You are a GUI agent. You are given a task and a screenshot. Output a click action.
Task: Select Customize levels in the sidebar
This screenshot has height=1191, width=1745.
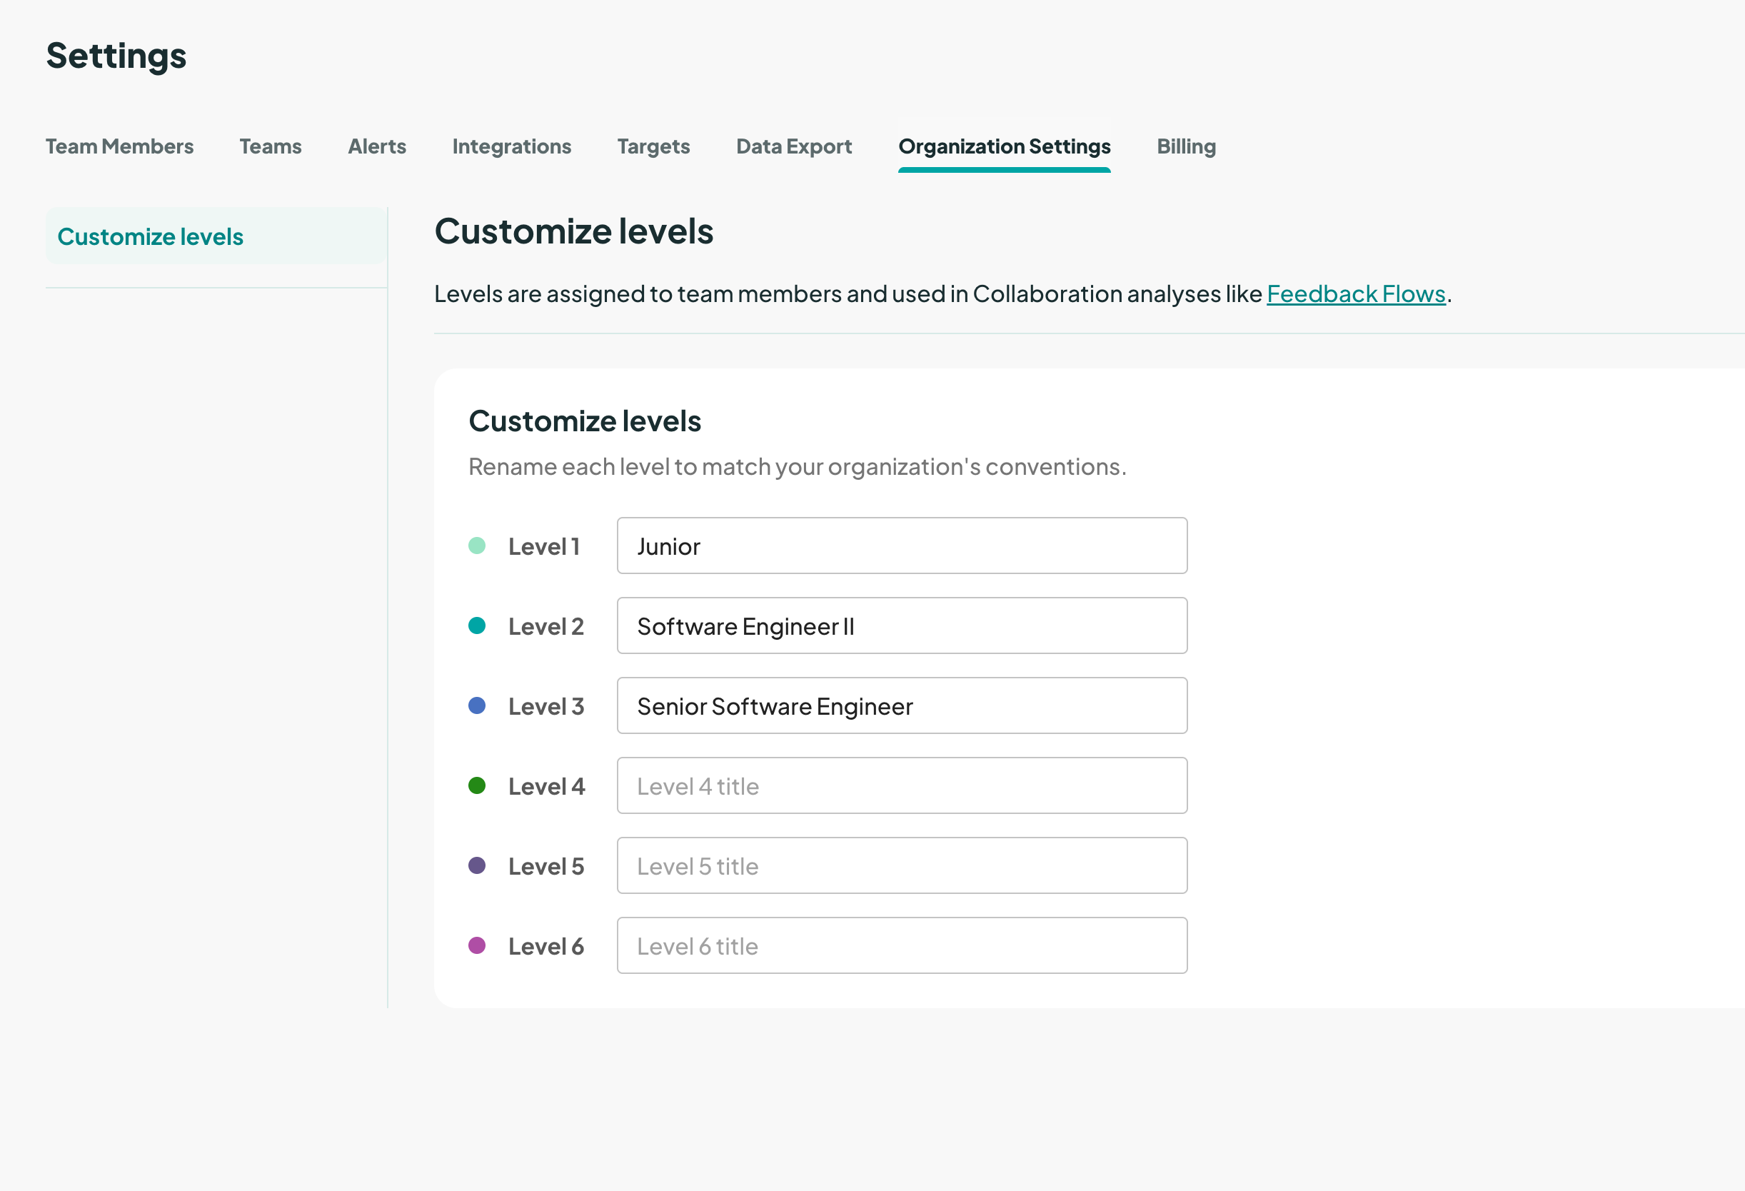pos(150,236)
